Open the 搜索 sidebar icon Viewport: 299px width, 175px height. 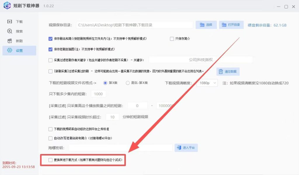[10, 31]
